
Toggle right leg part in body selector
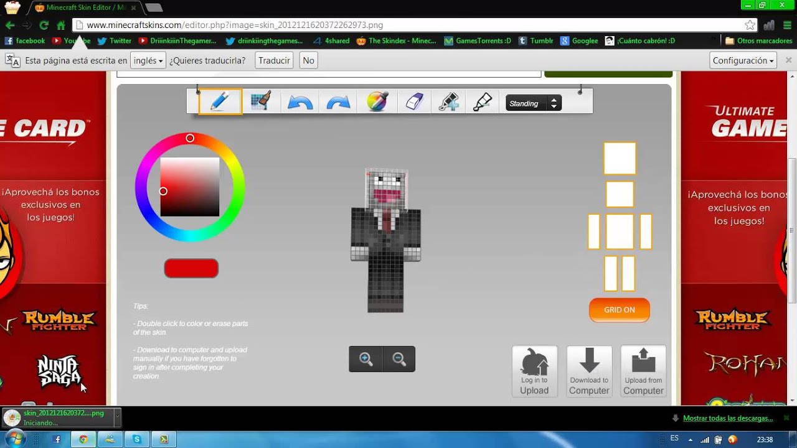click(628, 273)
